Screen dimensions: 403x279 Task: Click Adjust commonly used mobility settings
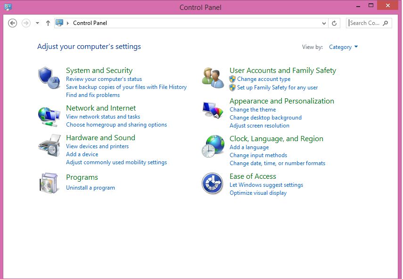coord(116,162)
